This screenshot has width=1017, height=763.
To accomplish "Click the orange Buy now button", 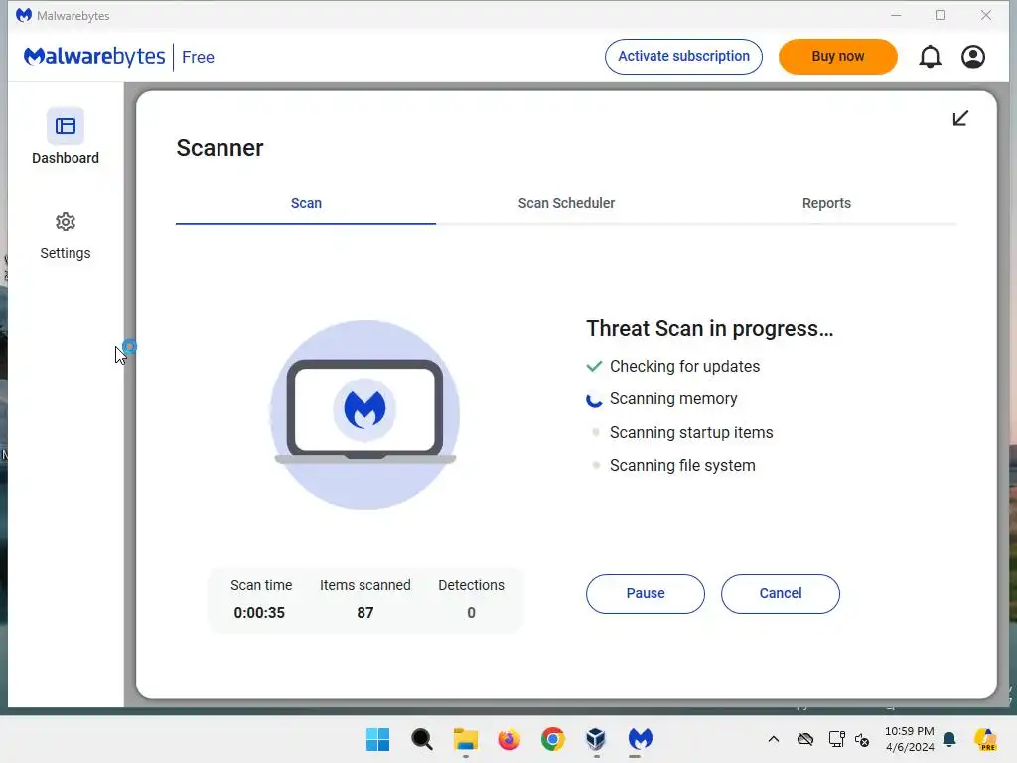I will point(838,57).
